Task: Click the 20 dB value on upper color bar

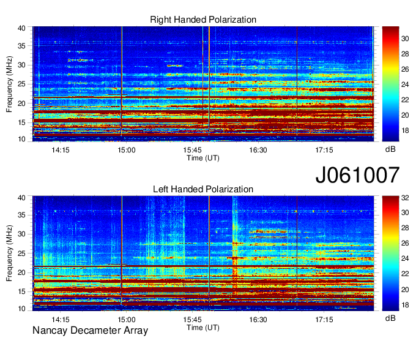Action: (x=405, y=115)
